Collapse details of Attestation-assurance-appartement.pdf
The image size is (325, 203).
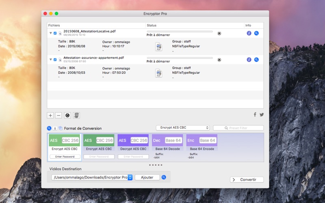click(x=50, y=60)
